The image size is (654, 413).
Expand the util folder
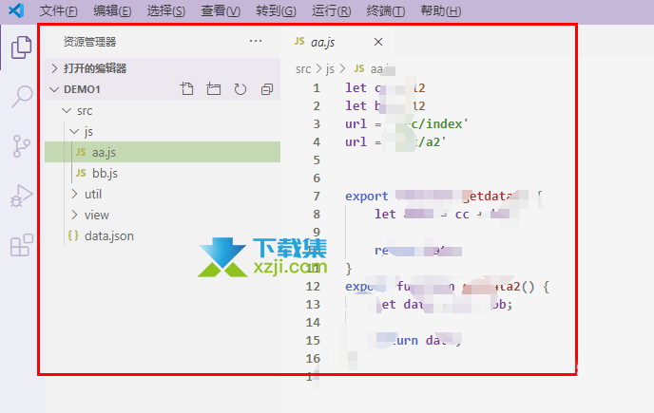163,194
